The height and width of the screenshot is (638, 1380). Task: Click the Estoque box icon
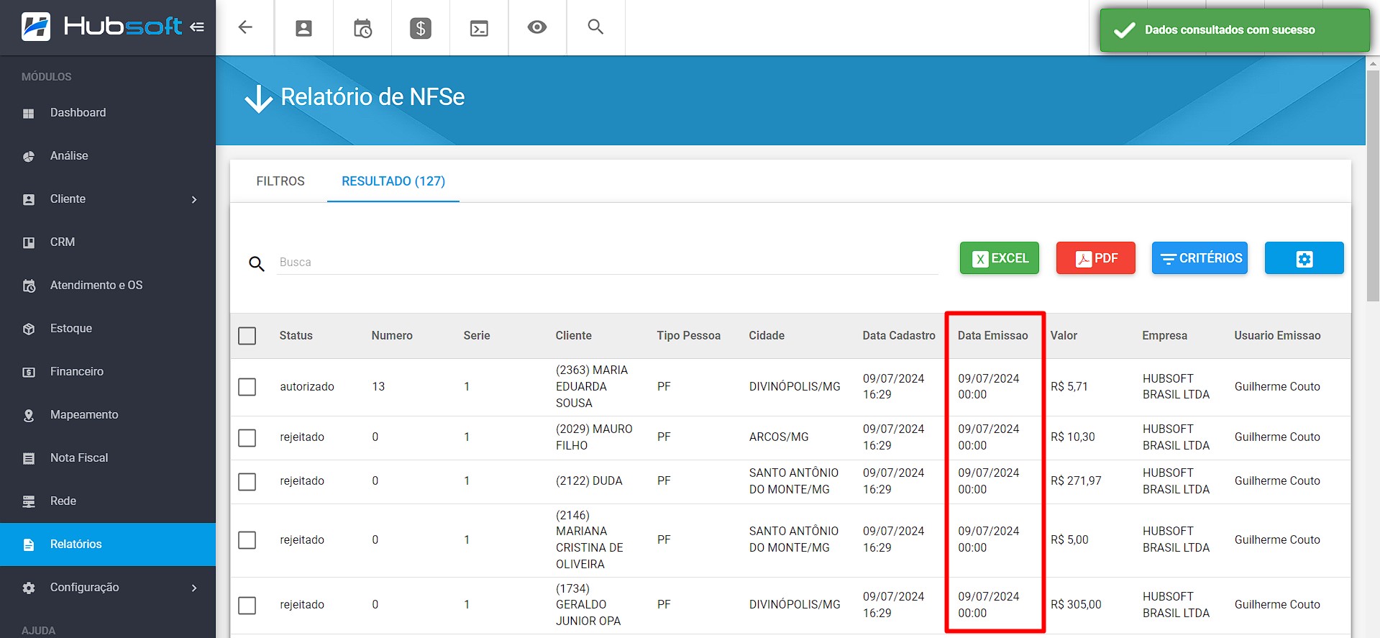pyautogui.click(x=29, y=329)
